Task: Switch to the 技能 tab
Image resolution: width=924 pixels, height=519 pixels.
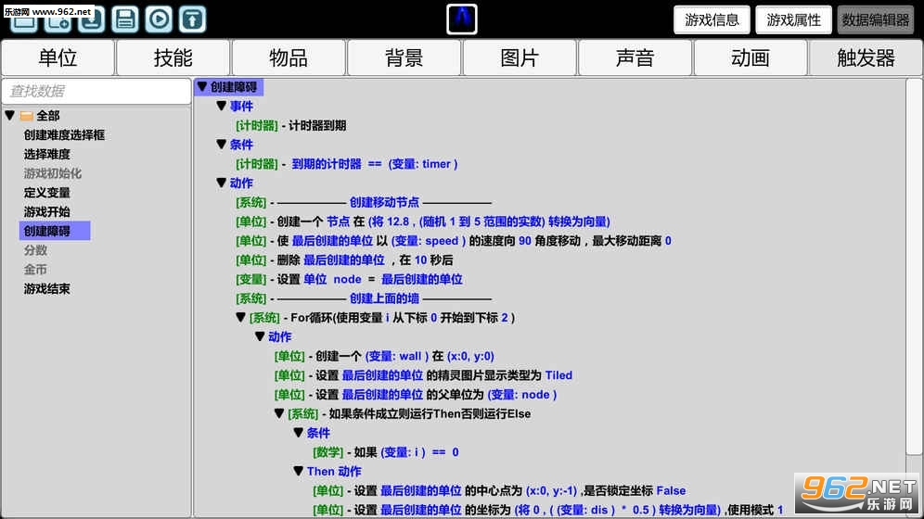Action: click(173, 58)
